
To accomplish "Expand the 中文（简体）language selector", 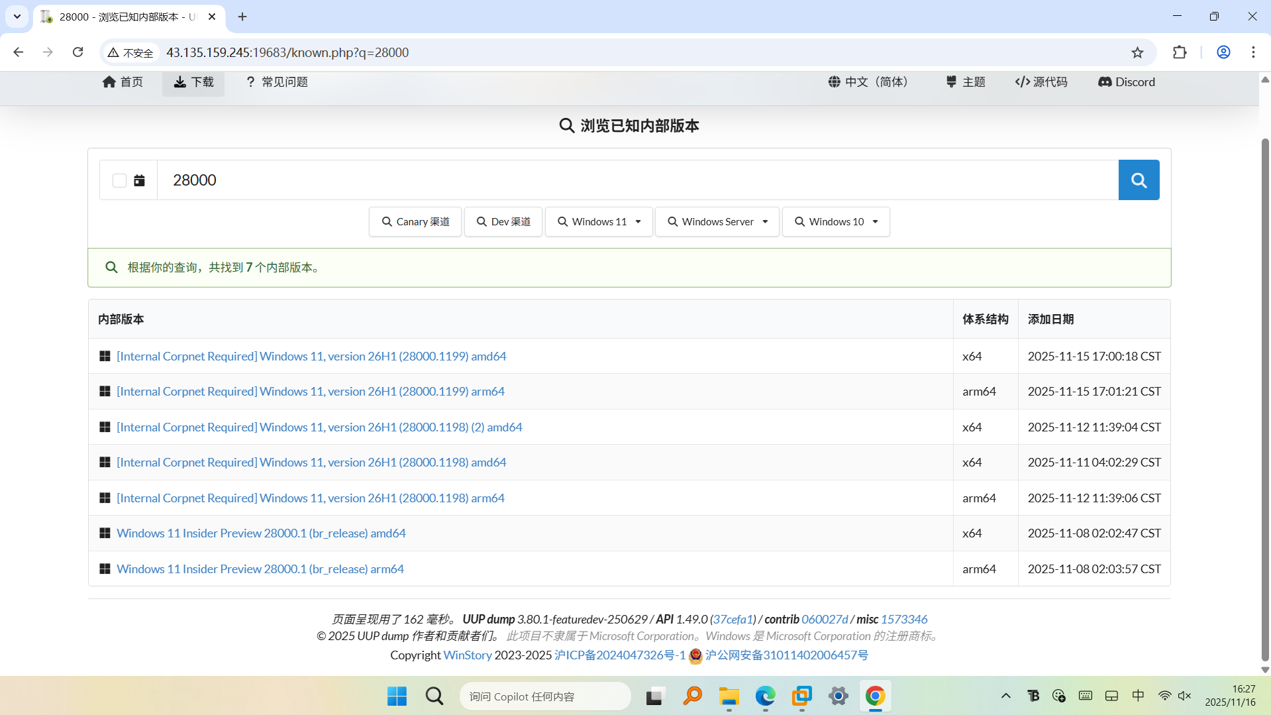I will tap(870, 82).
